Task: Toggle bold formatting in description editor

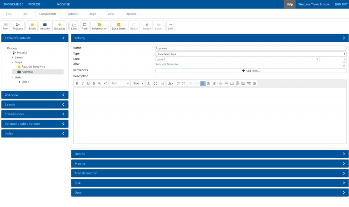Action: [77, 84]
